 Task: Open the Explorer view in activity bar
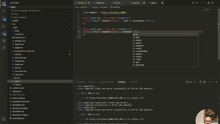click(4, 4)
